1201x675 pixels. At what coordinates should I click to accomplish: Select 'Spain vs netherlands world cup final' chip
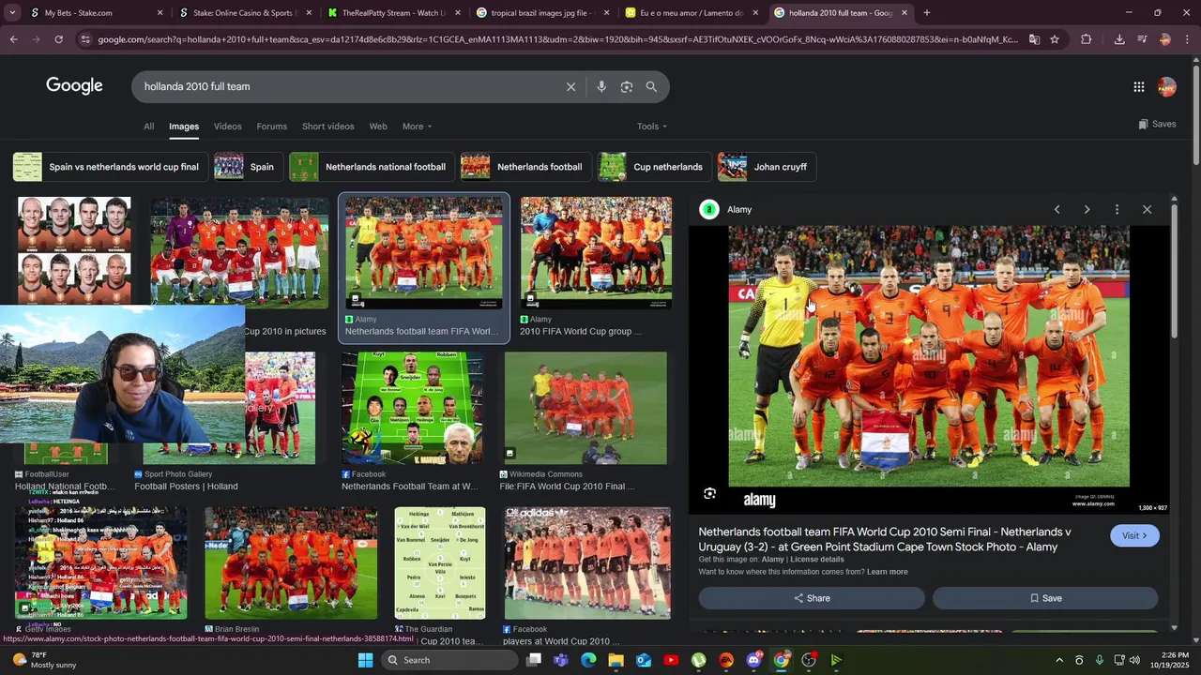110,167
